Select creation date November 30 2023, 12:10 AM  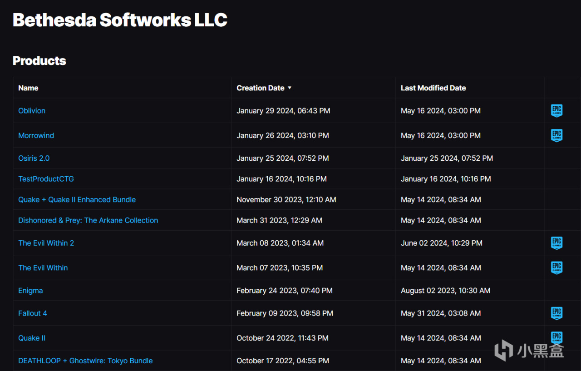tap(286, 200)
